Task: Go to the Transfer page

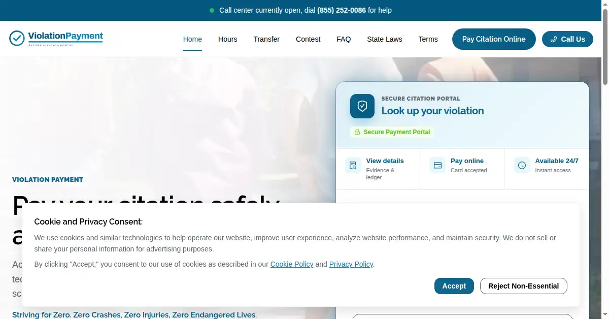Action: click(266, 39)
